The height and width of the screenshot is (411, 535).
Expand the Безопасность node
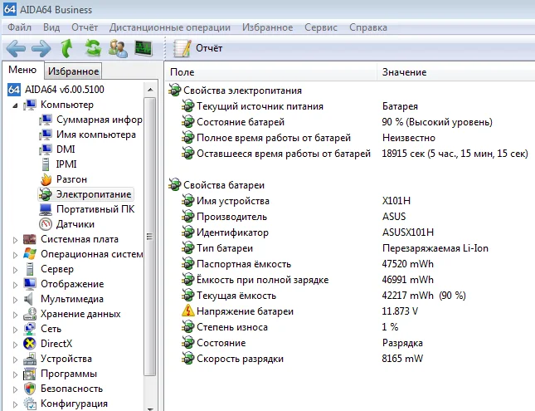tap(15, 389)
